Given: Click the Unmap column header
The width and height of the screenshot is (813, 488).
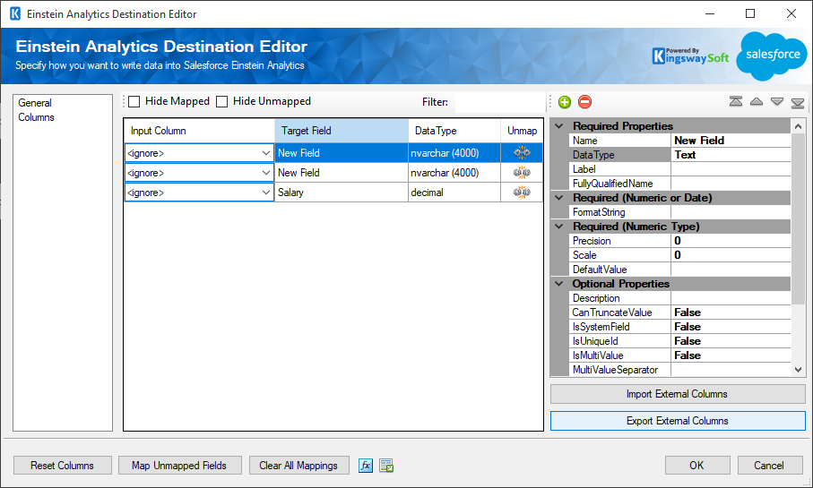Looking at the screenshot, I should pos(522,131).
